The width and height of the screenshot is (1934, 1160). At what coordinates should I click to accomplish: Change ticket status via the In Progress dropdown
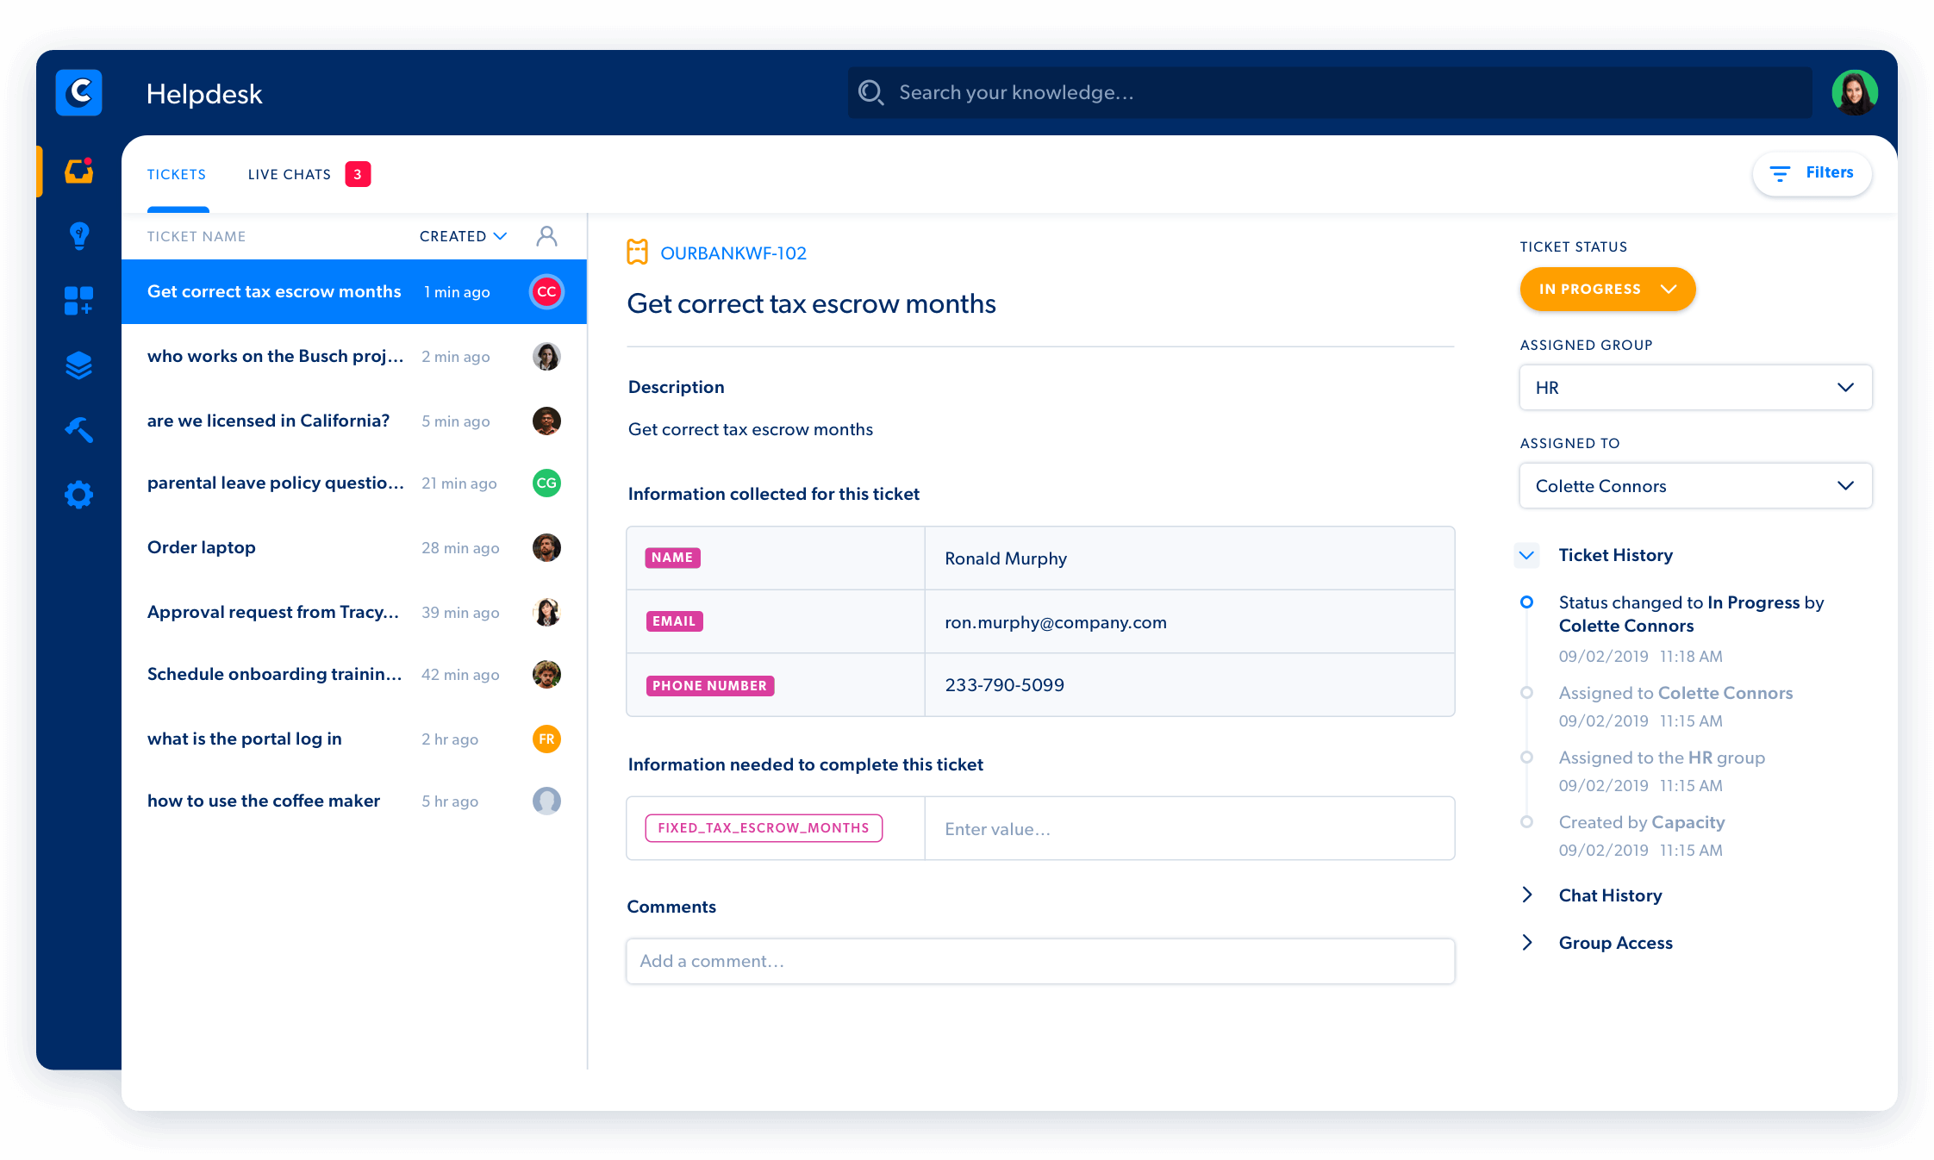pyautogui.click(x=1606, y=289)
